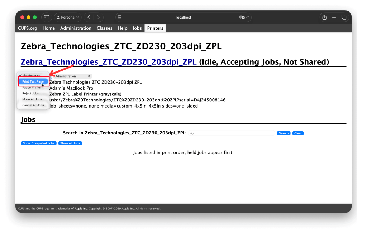The width and height of the screenshot is (367, 233).
Task: Expand the Administration dropdown
Action: point(72,76)
